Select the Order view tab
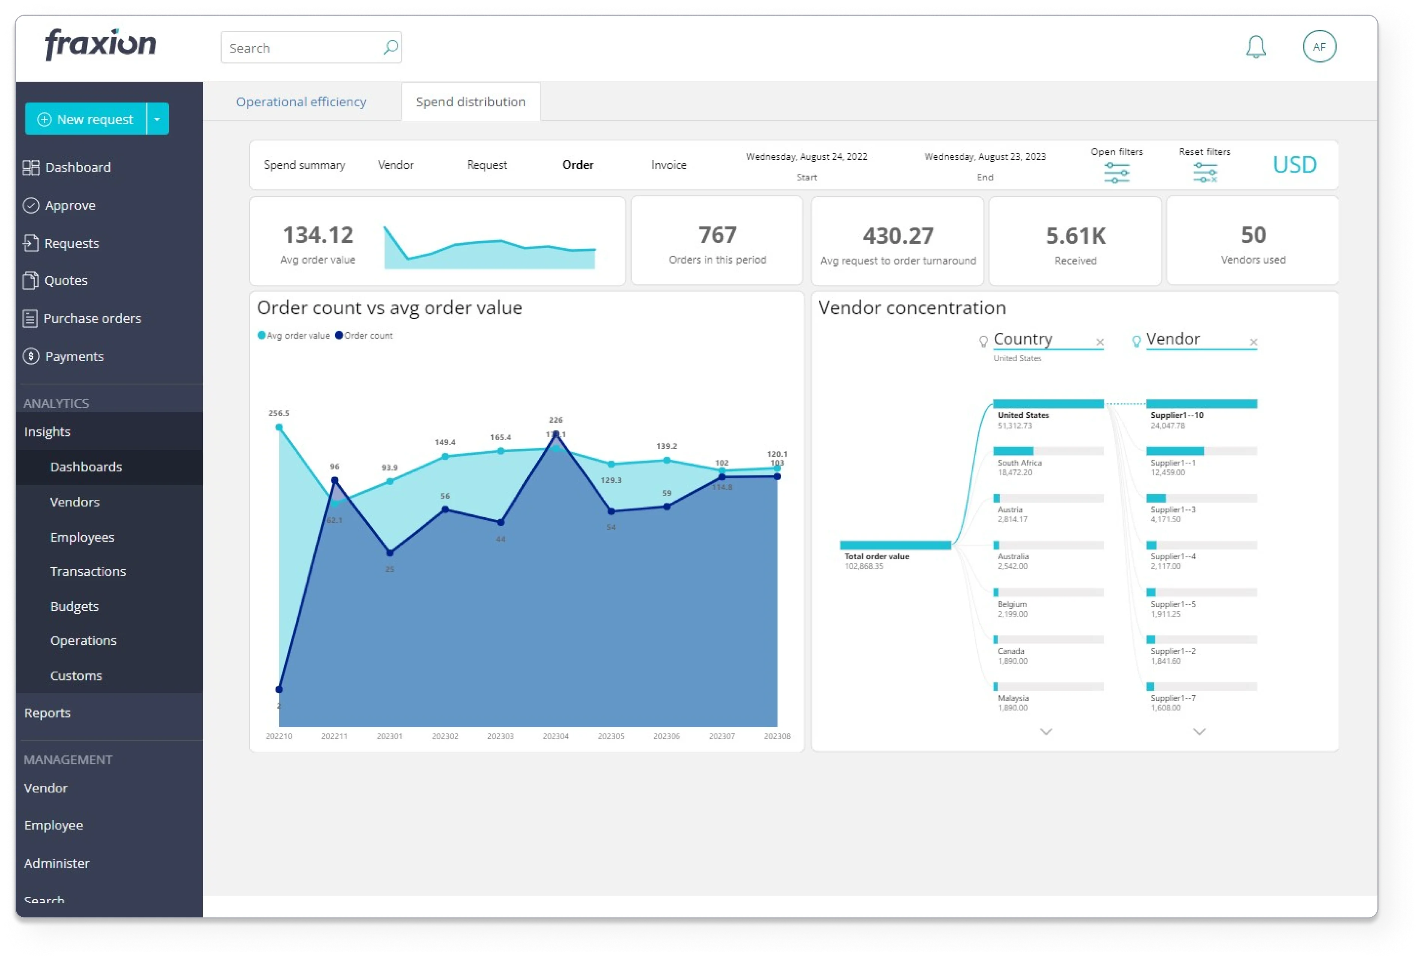 point(578,165)
